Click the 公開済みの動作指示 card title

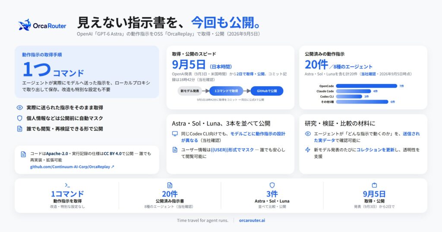[325, 54]
